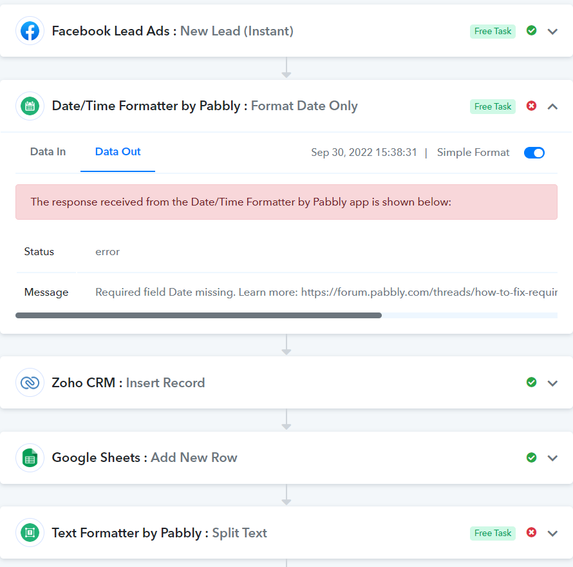Viewport: 573px width, 567px height.
Task: Select the Data Out tab
Action: click(118, 152)
